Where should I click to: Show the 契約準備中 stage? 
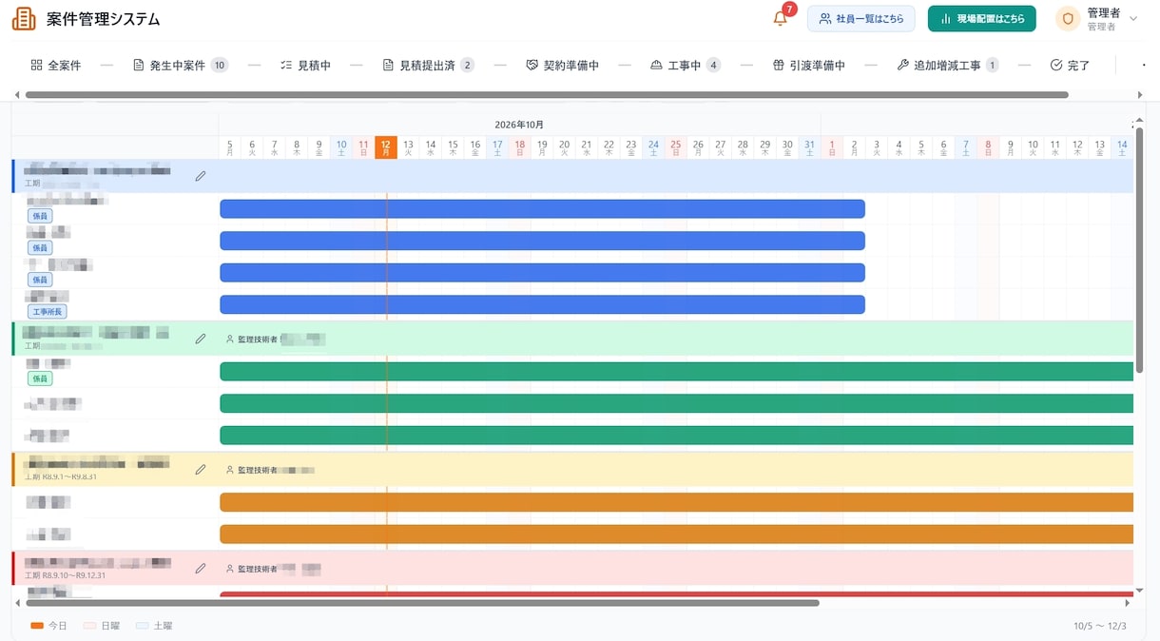pyautogui.click(x=562, y=66)
